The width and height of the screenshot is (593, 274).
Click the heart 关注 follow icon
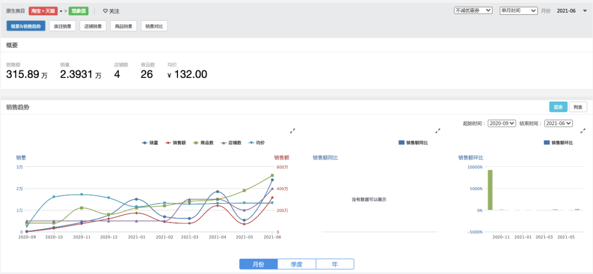tap(105, 11)
